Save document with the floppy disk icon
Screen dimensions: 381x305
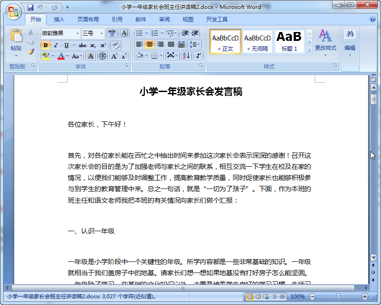(30, 7)
